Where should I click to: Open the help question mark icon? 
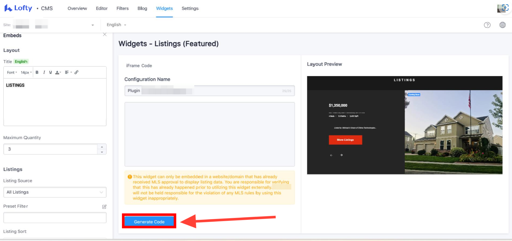(487, 25)
